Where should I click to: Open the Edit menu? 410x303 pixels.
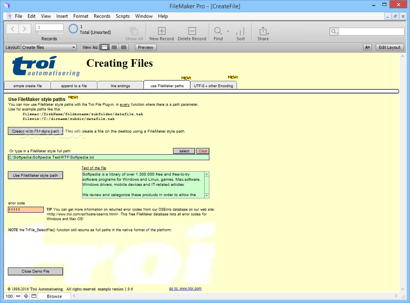pyautogui.click(x=32, y=16)
